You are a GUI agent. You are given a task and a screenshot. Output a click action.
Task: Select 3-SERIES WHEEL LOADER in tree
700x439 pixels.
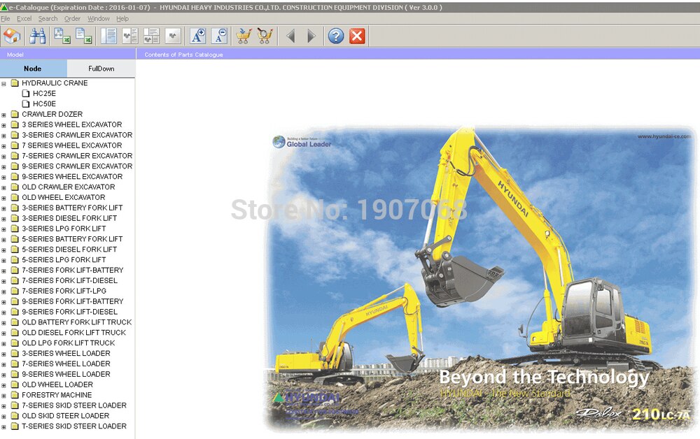click(66, 353)
